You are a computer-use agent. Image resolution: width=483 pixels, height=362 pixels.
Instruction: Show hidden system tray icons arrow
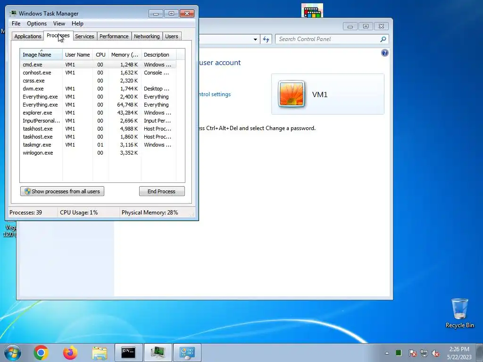(x=387, y=353)
